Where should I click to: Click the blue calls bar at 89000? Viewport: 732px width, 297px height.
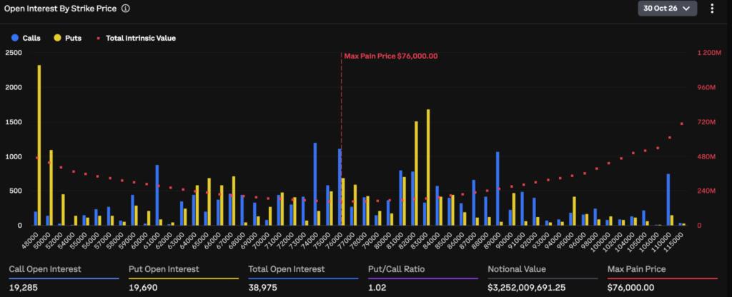(498, 188)
